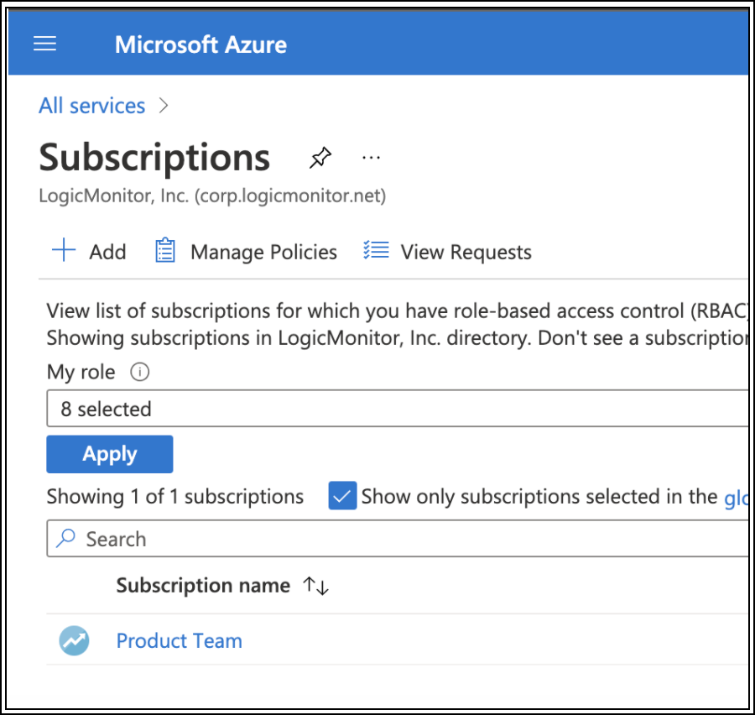
Task: Click the Apply button
Action: 110,454
